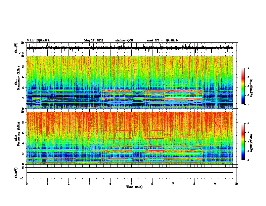This screenshot has width=266, height=206.
Task: Click the "ch.3(V)" axis label at bottom
Action: [16, 173]
